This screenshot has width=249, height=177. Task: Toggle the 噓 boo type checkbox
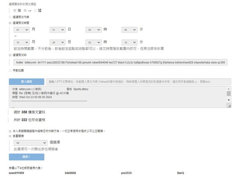point(35,10)
